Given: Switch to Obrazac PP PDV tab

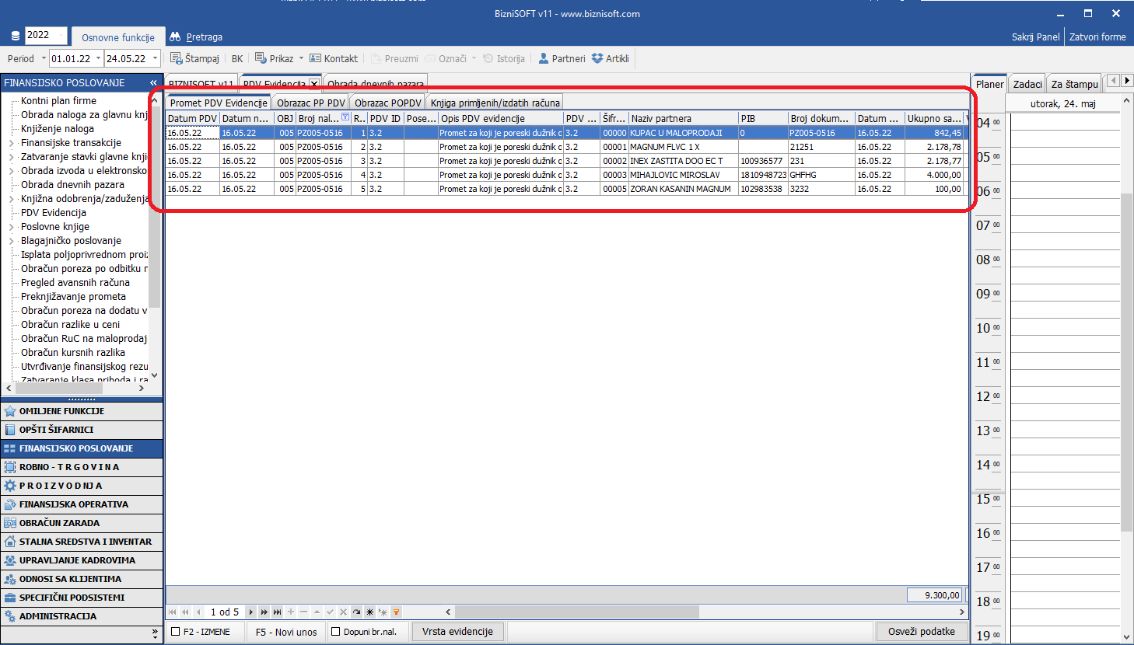Looking at the screenshot, I should click(x=310, y=103).
